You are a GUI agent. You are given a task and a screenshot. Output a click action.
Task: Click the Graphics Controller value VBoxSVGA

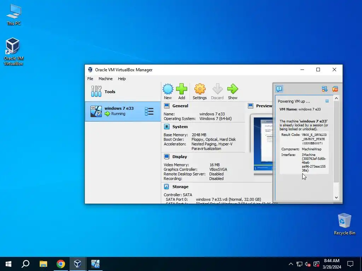coord(218,169)
